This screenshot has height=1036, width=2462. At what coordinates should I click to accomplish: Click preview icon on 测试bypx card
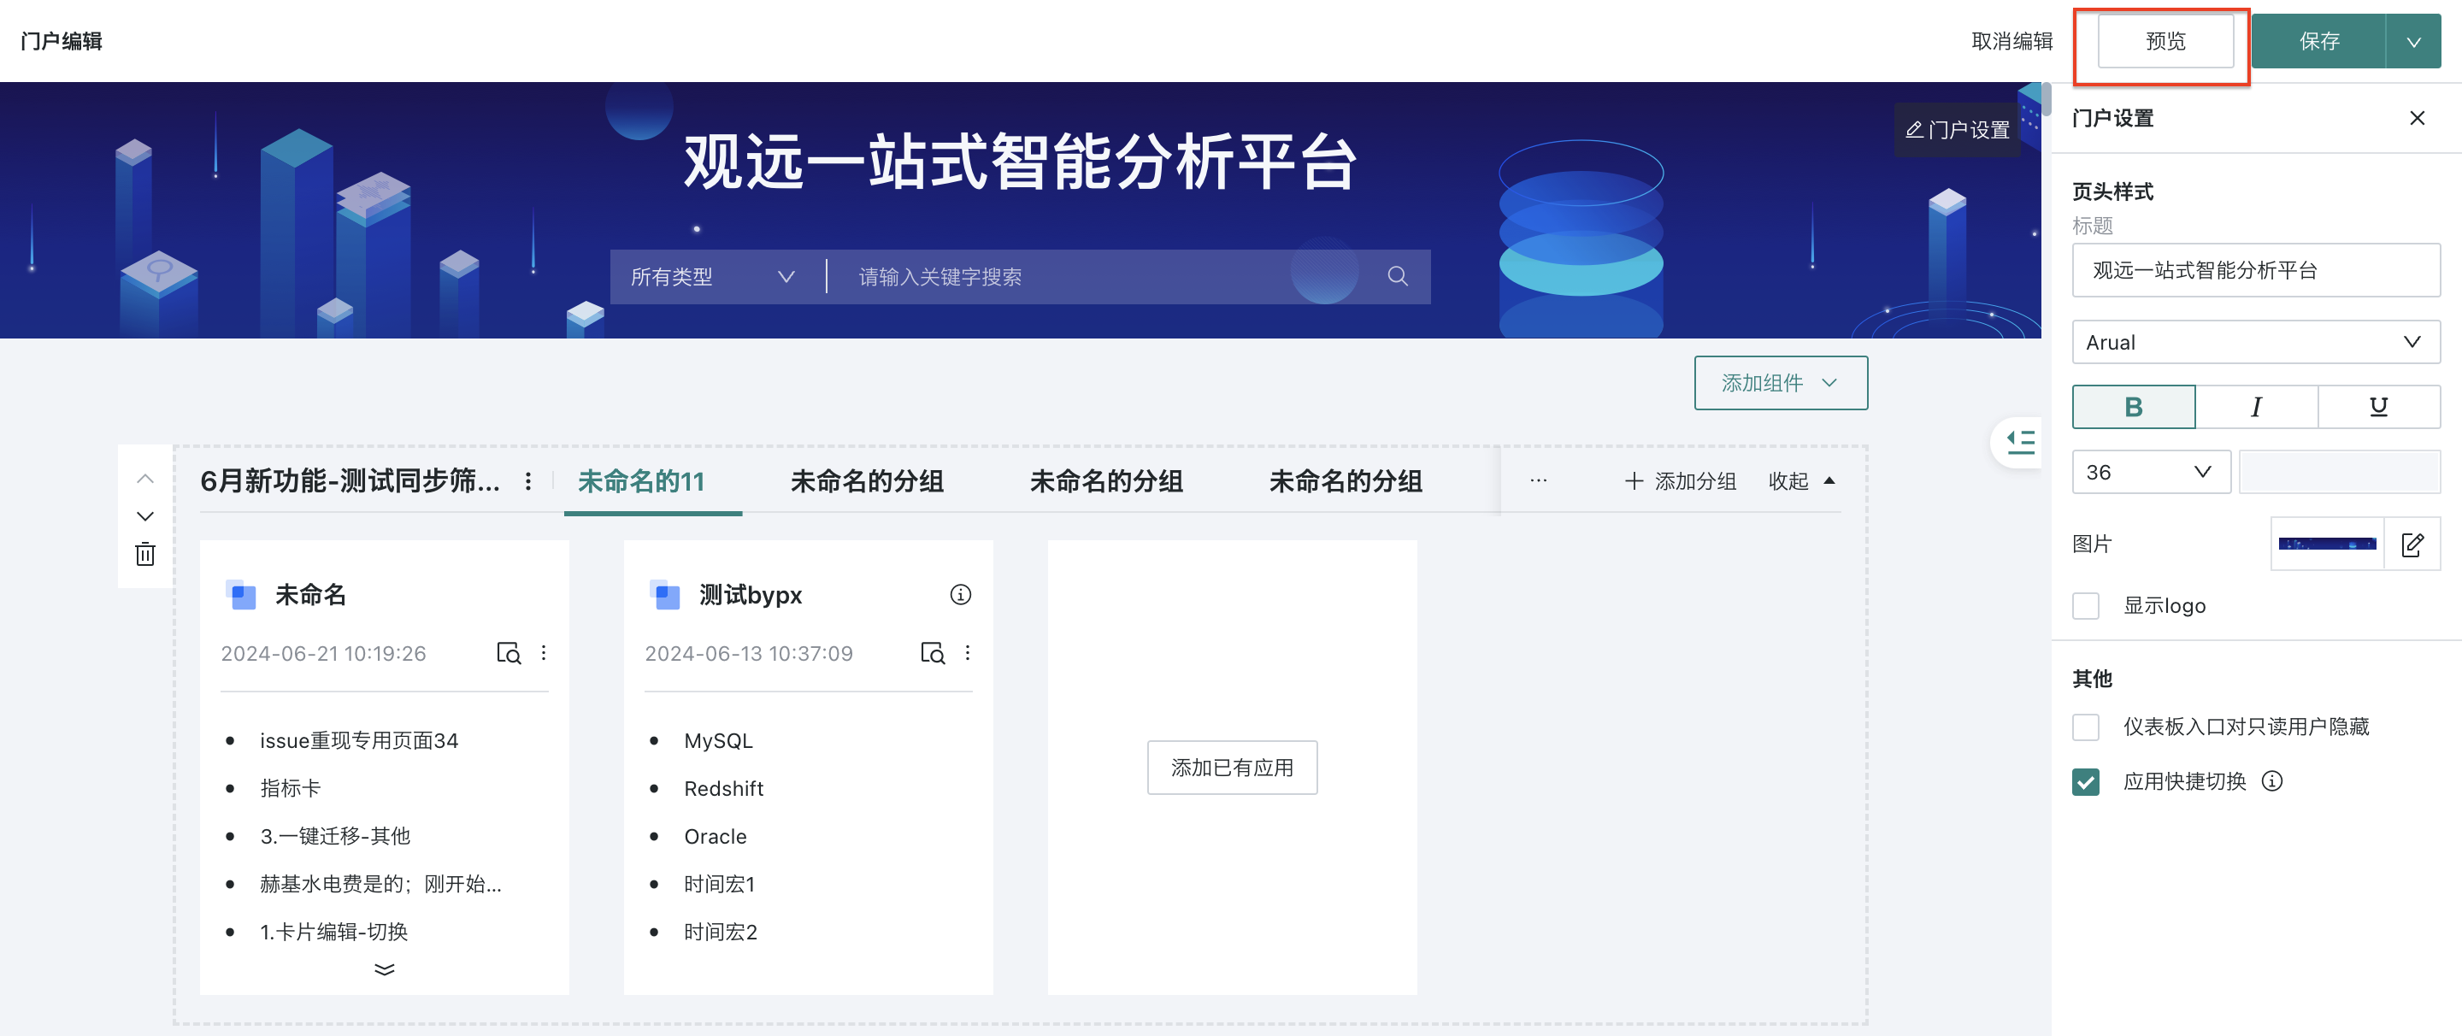click(933, 654)
